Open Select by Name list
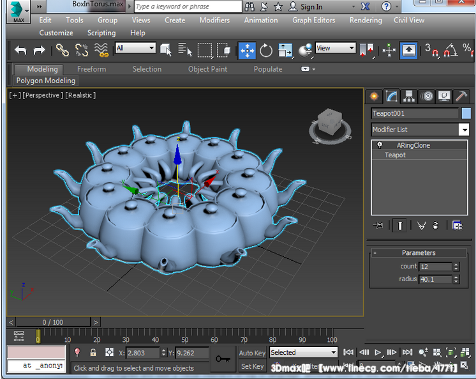Screen dimensions: 476x379 pyautogui.click(x=184, y=50)
